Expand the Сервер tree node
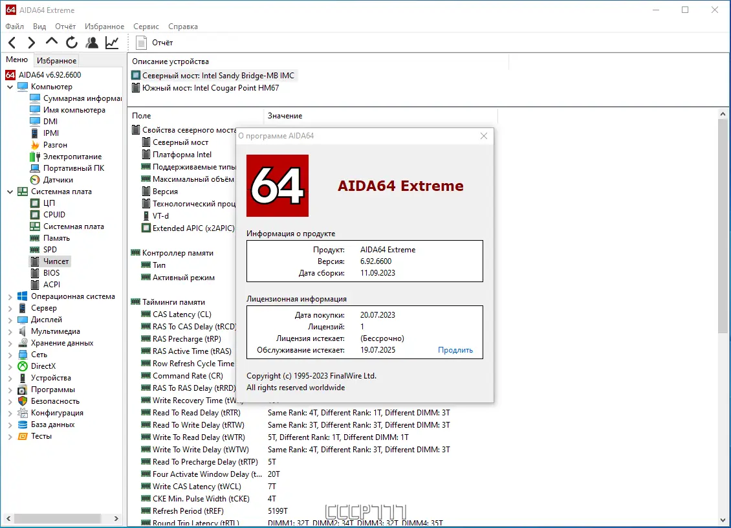The image size is (731, 528). pos(10,308)
